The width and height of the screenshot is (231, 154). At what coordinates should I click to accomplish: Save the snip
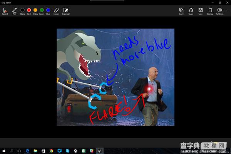[201, 11]
